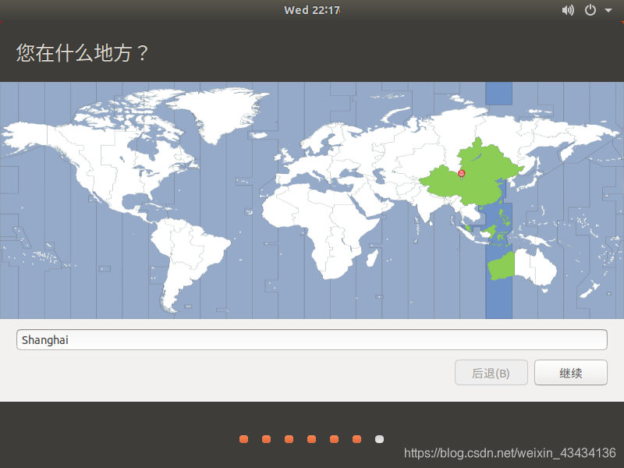
Task: Click the 继续 continue button
Action: [571, 373]
